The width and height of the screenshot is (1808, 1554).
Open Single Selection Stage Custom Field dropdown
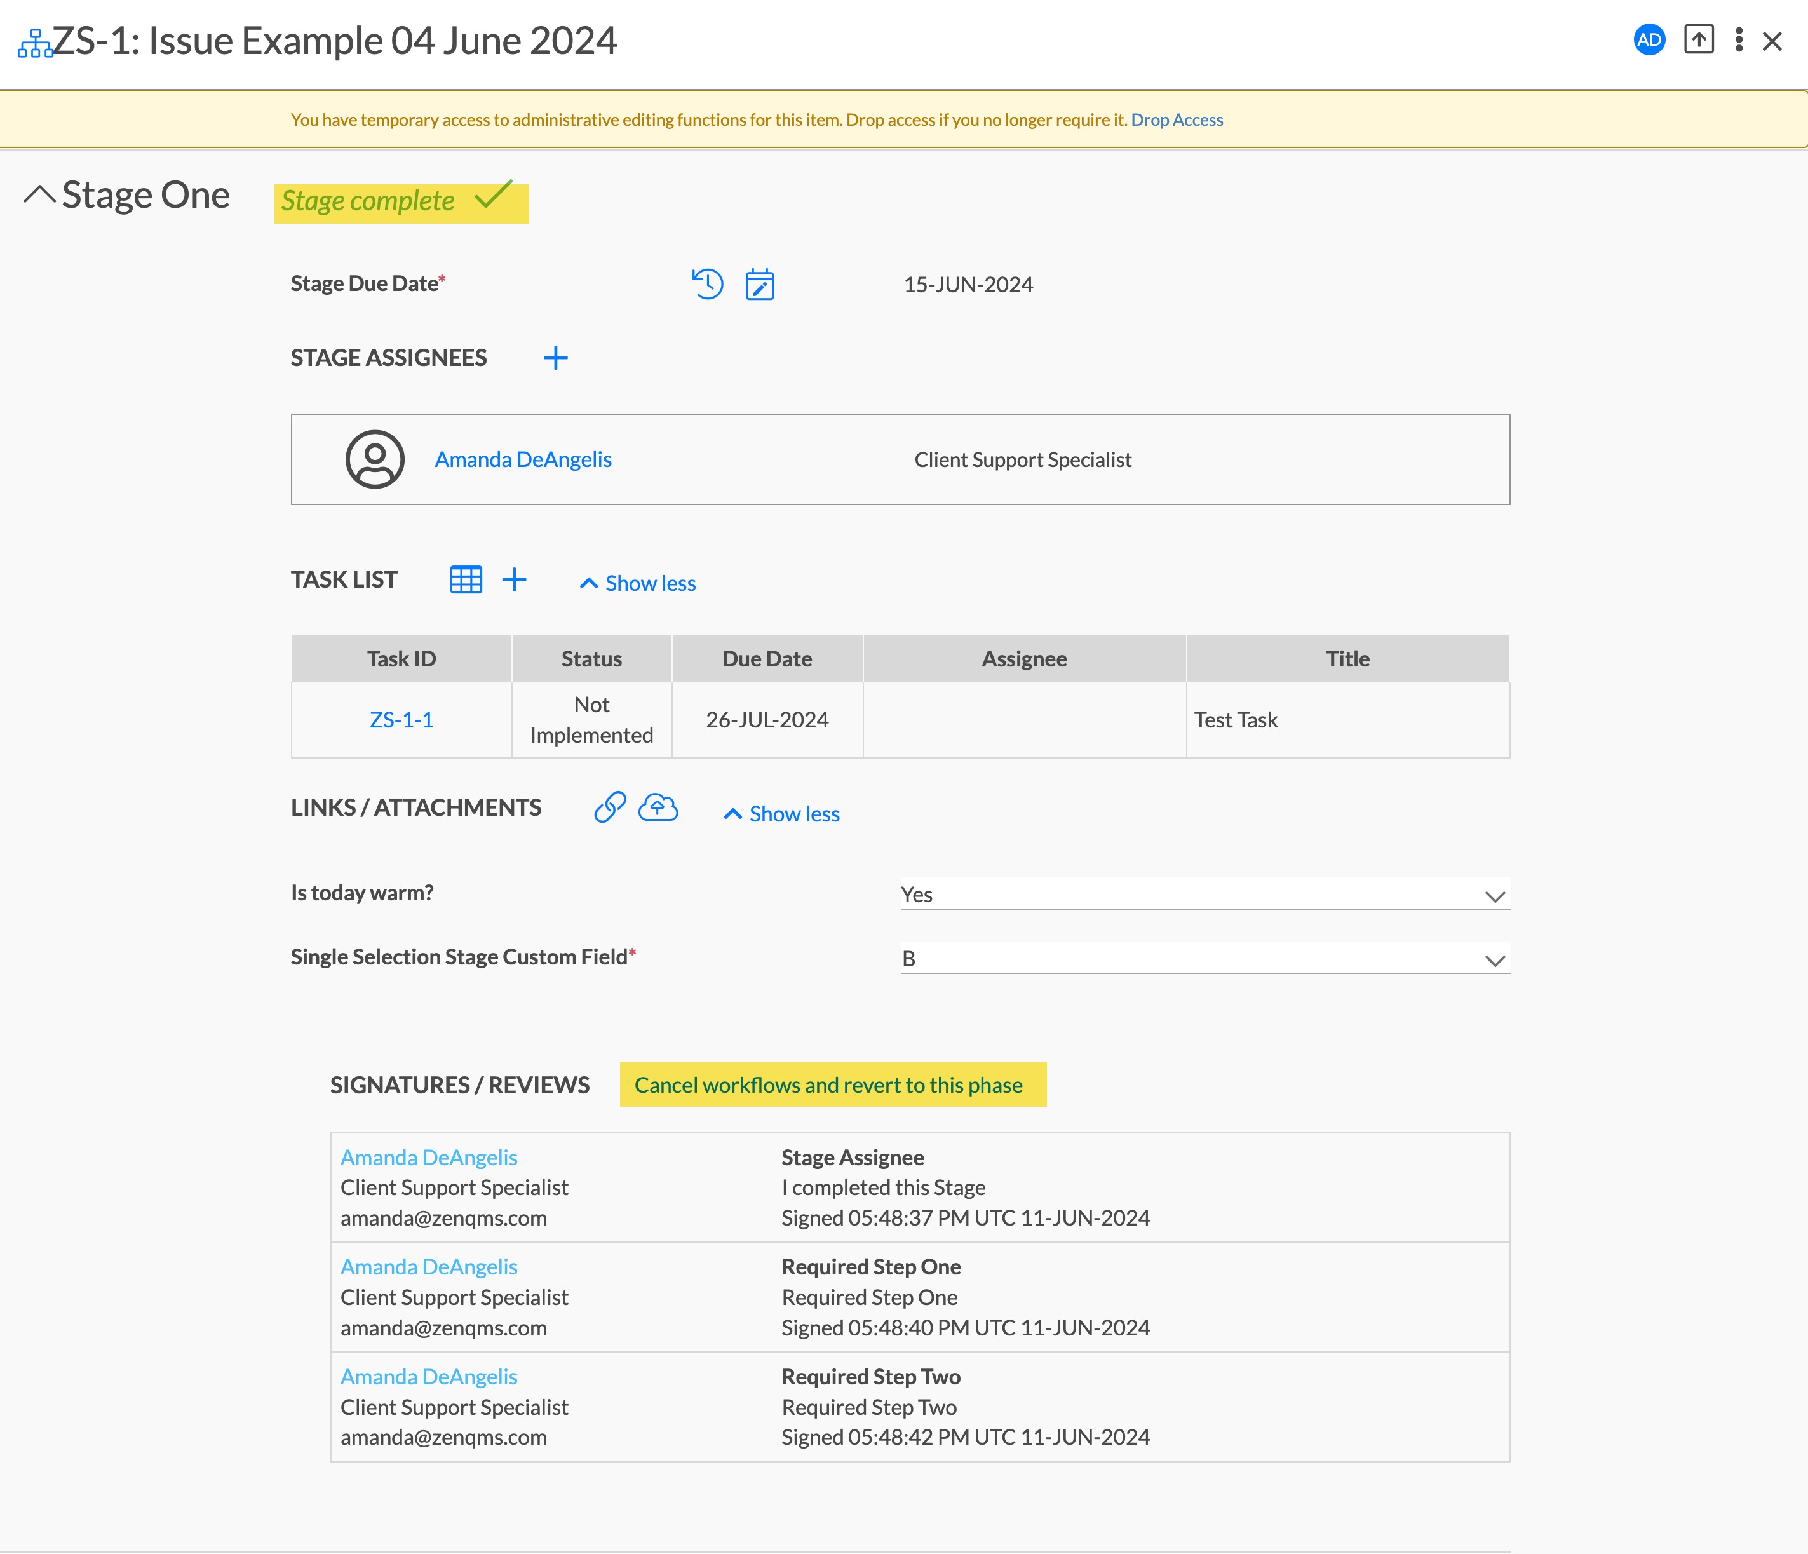point(1204,958)
